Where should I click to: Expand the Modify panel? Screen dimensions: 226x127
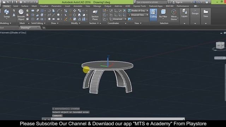pyautogui.click(x=76, y=23)
